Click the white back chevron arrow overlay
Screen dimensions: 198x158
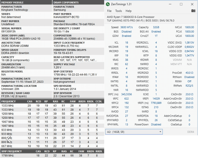click(9, 139)
